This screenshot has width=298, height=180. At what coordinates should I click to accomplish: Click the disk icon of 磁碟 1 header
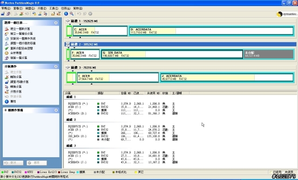(68, 21)
